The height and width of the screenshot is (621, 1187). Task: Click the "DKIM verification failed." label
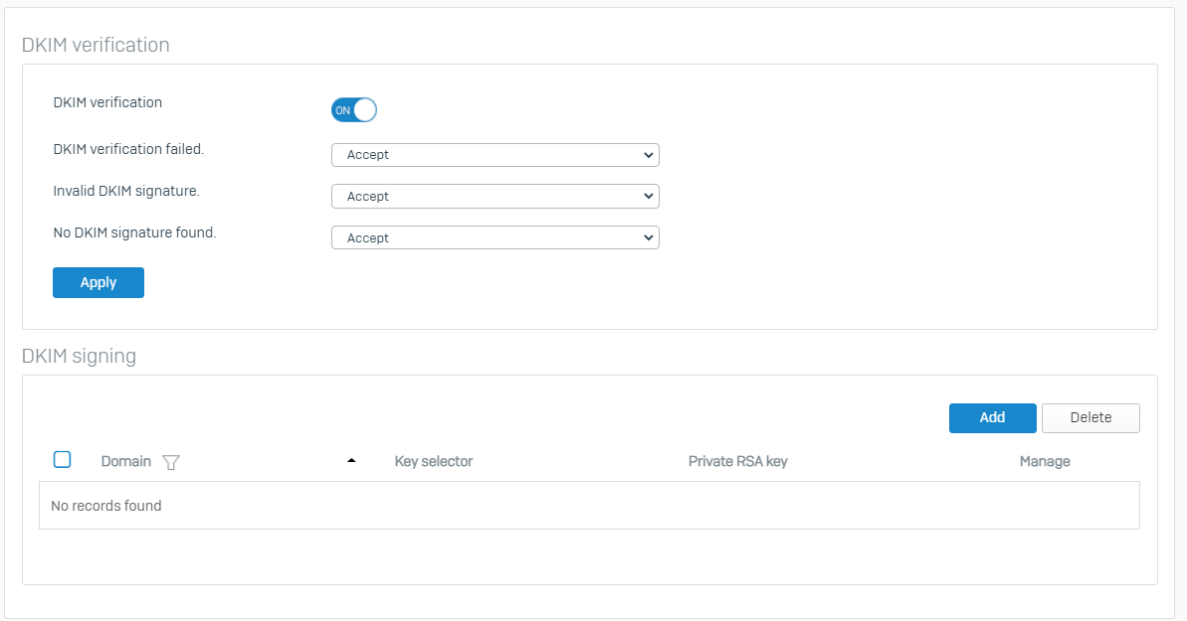click(x=128, y=149)
